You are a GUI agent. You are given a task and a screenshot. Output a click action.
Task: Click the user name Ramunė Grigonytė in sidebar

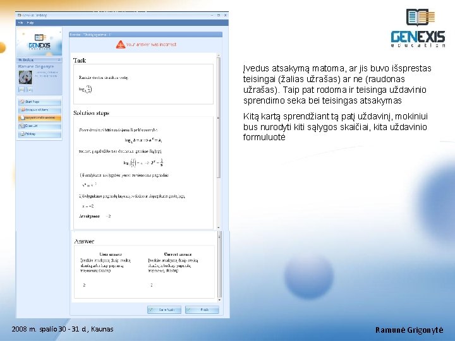[x=36, y=66]
